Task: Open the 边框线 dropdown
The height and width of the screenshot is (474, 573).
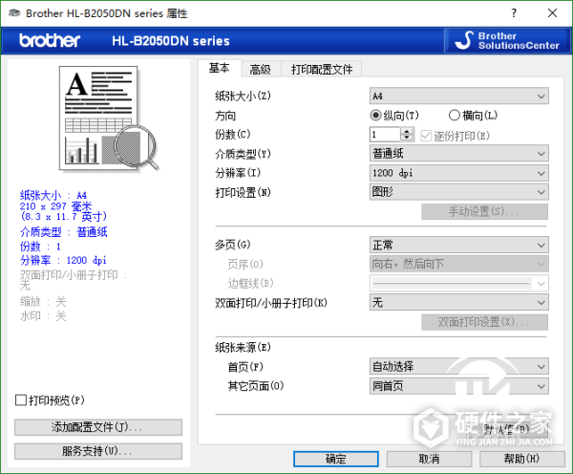Action: (x=459, y=283)
